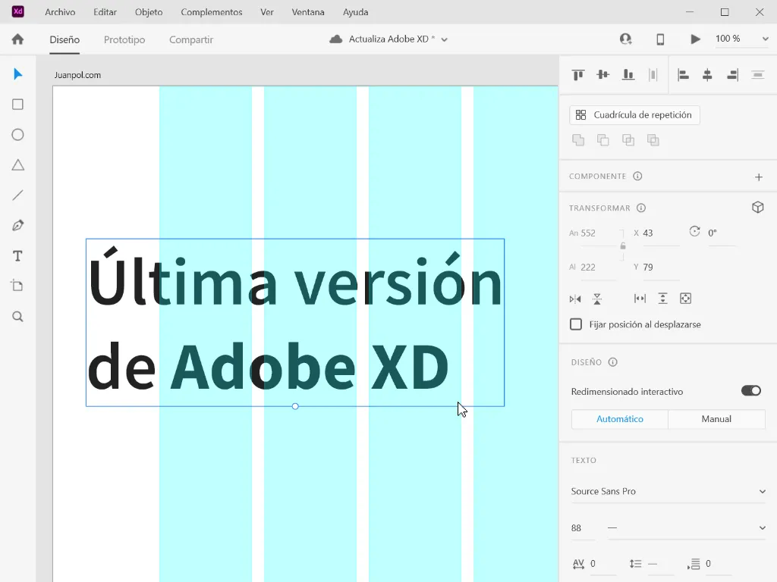Select artboard name Juanpol.com
This screenshot has width=777, height=582.
[x=78, y=75]
